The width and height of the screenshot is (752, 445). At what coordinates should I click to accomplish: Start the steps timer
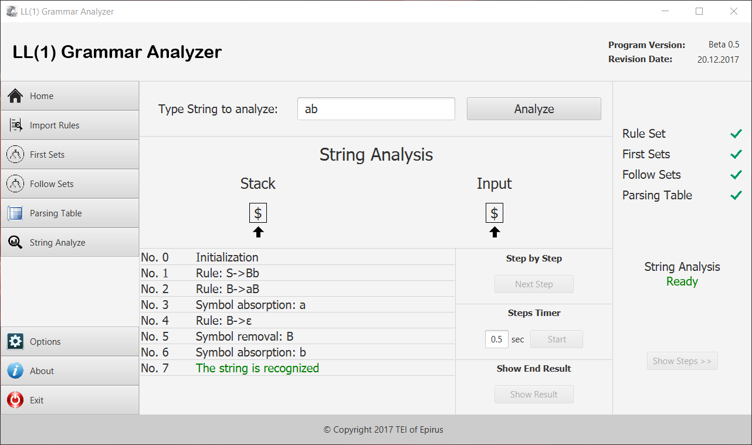click(557, 339)
